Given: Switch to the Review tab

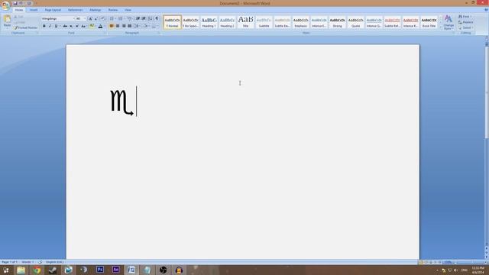Looking at the screenshot, I should tap(113, 10).
